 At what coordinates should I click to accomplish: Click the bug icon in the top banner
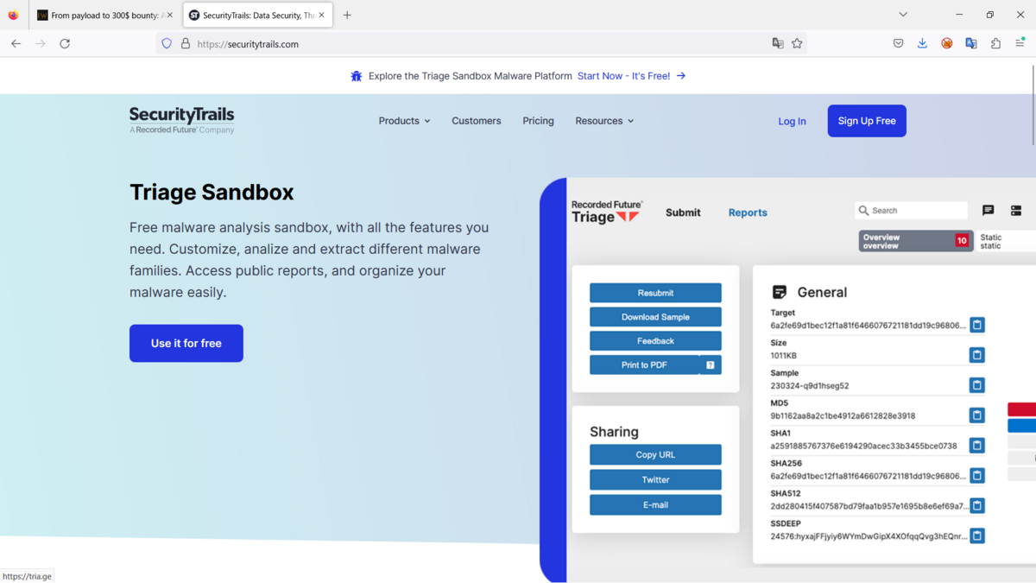pos(356,76)
